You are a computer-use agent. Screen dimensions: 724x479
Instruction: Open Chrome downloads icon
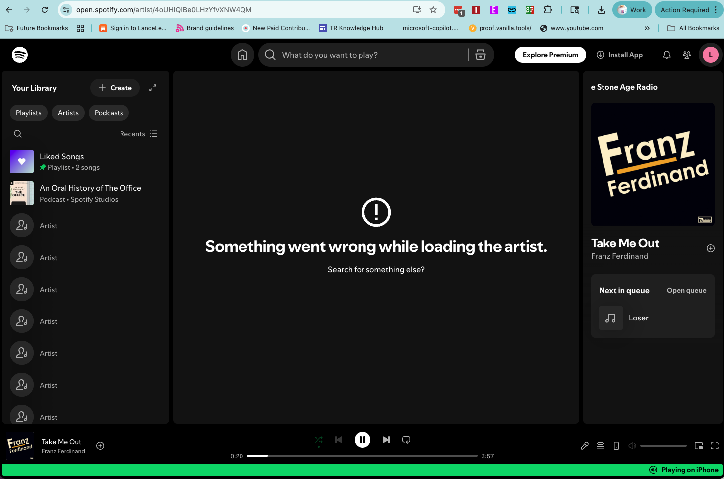click(602, 10)
